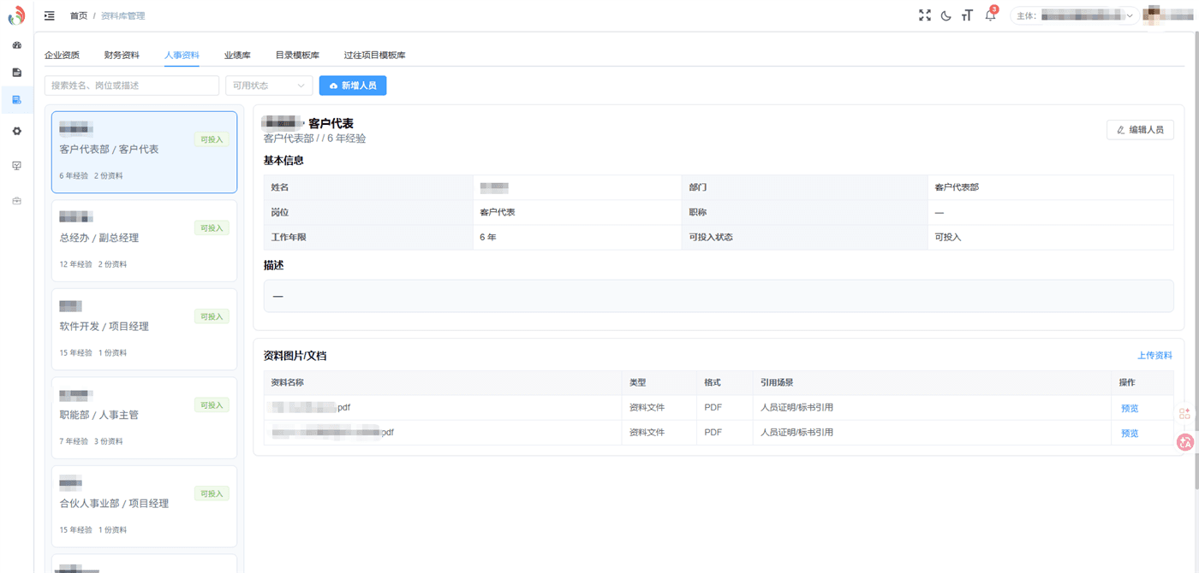The image size is (1199, 573).
Task: Click the 6 年 work years value
Action: (488, 237)
